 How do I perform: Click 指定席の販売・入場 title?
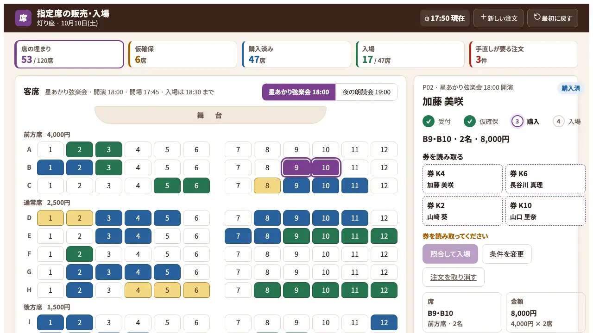click(73, 13)
